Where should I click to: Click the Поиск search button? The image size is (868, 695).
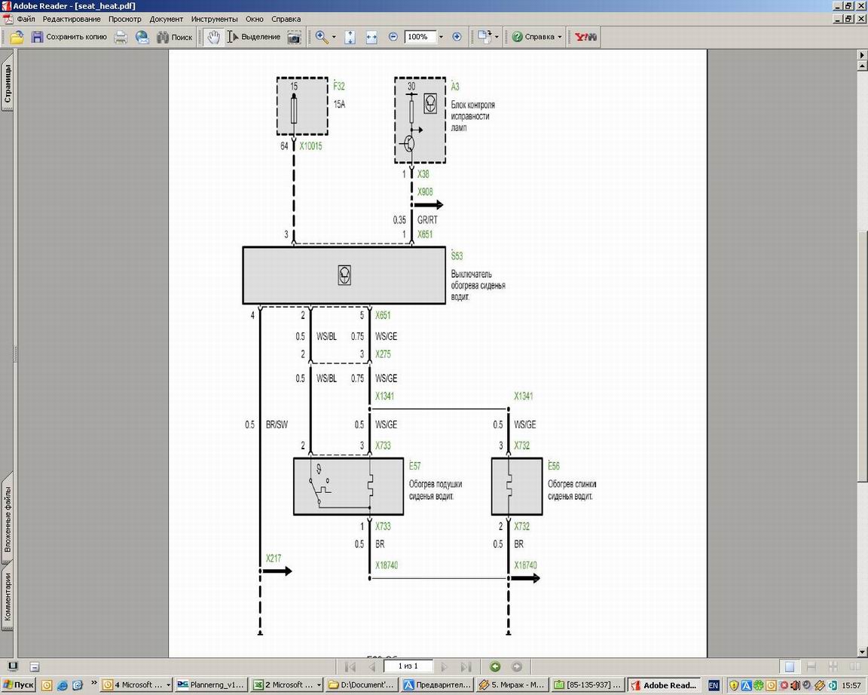coord(175,37)
